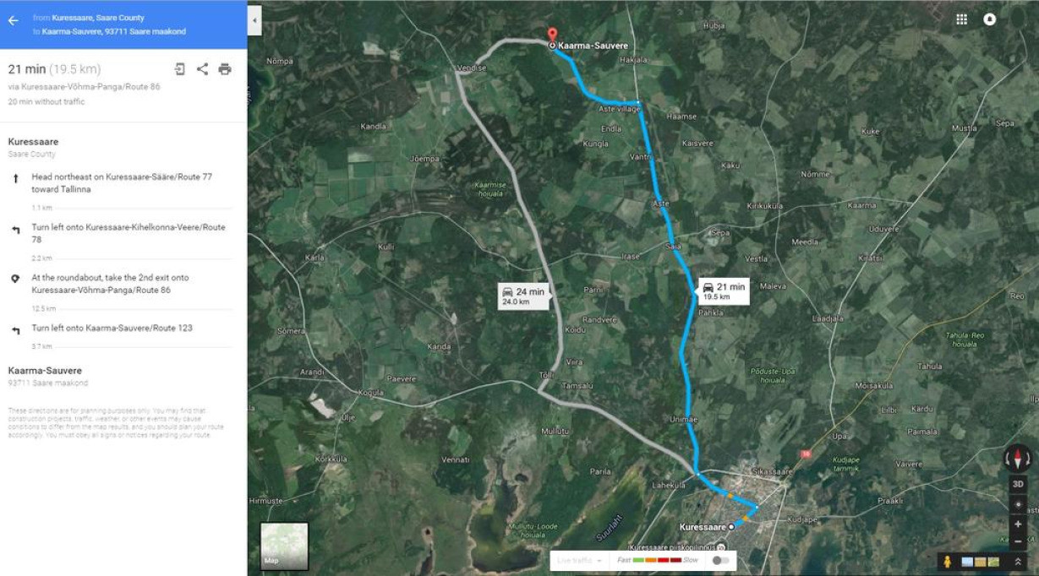Open the Google apps grid
The image size is (1039, 576).
pyautogui.click(x=961, y=19)
